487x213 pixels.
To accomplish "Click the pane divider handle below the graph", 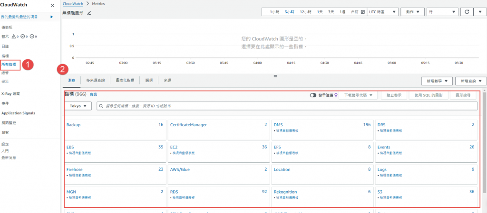I will click(275, 76).
